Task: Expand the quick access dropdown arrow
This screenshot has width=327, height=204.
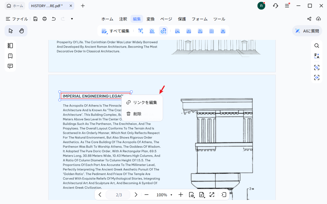Action: coord(72,19)
